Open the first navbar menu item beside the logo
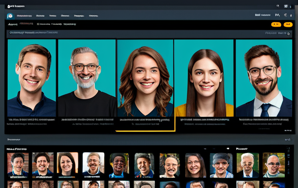Screen dimensions: 298x188 pos(24,16)
